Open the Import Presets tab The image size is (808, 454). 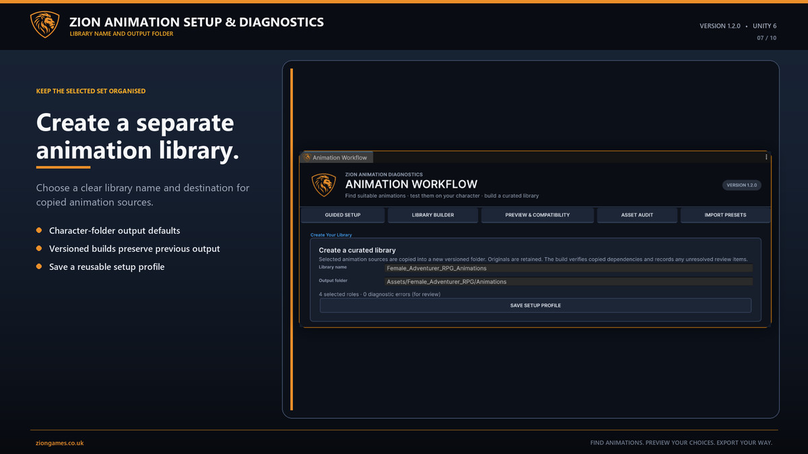725,215
